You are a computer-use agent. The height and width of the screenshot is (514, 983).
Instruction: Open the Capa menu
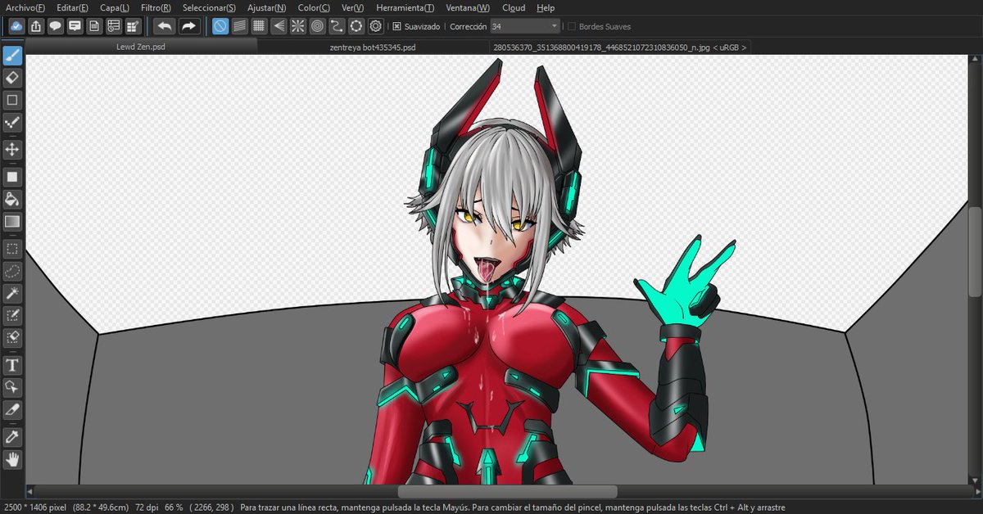pos(115,7)
